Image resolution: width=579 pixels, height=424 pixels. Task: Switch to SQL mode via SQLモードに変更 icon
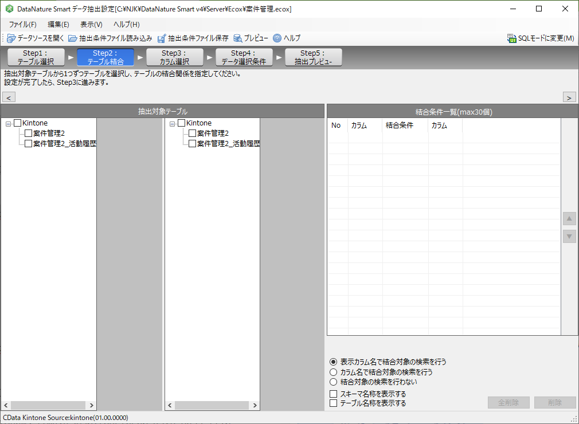[x=512, y=38]
